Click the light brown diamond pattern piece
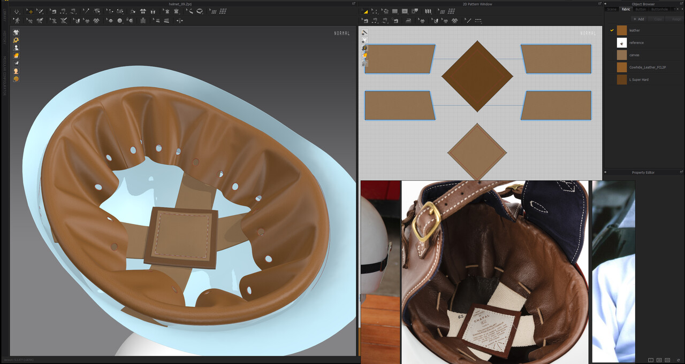Screen dimensions: 685x364 tap(477, 152)
